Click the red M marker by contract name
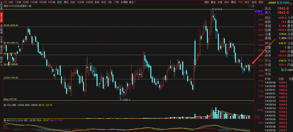 [290, 3]
